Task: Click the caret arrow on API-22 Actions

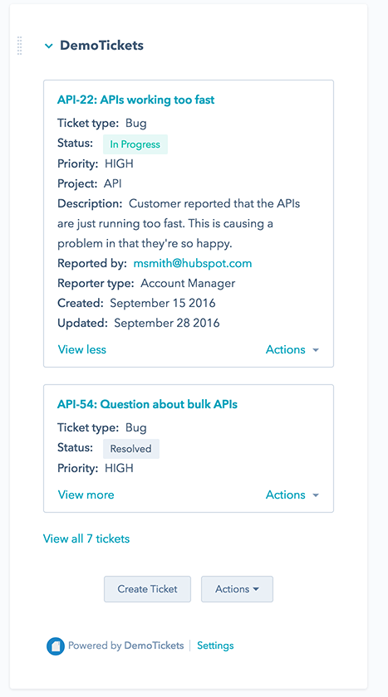Action: pos(316,350)
